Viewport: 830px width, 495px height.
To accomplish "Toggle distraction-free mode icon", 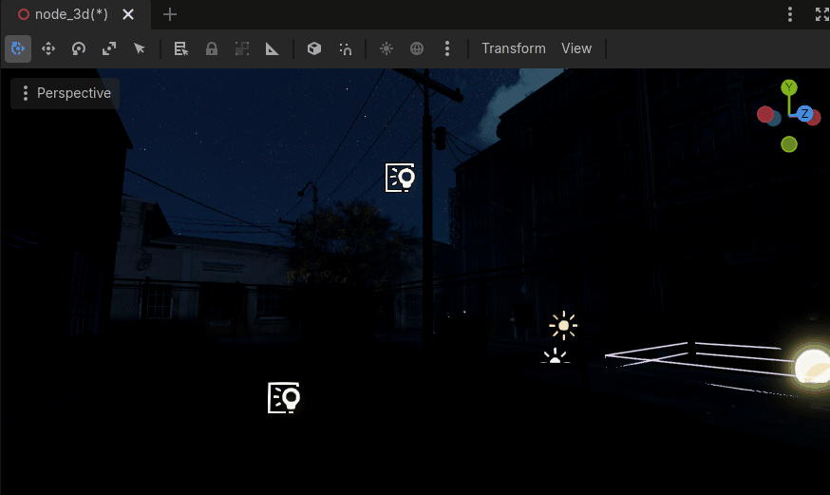I will click(x=821, y=14).
